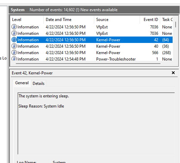This screenshot has height=163, width=180.
Task: Click event ID 42 in highlighted row
Action: (x=156, y=40)
